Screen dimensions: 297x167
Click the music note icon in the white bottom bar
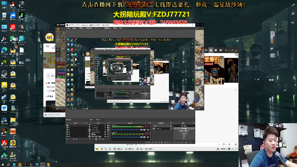[x=126, y=149]
